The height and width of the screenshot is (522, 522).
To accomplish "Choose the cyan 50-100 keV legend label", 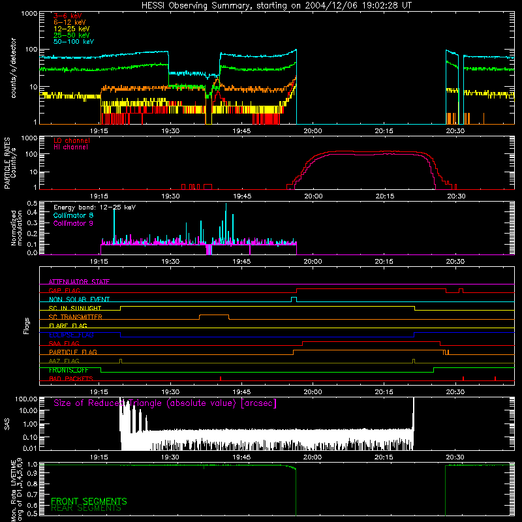I will 74,42.
